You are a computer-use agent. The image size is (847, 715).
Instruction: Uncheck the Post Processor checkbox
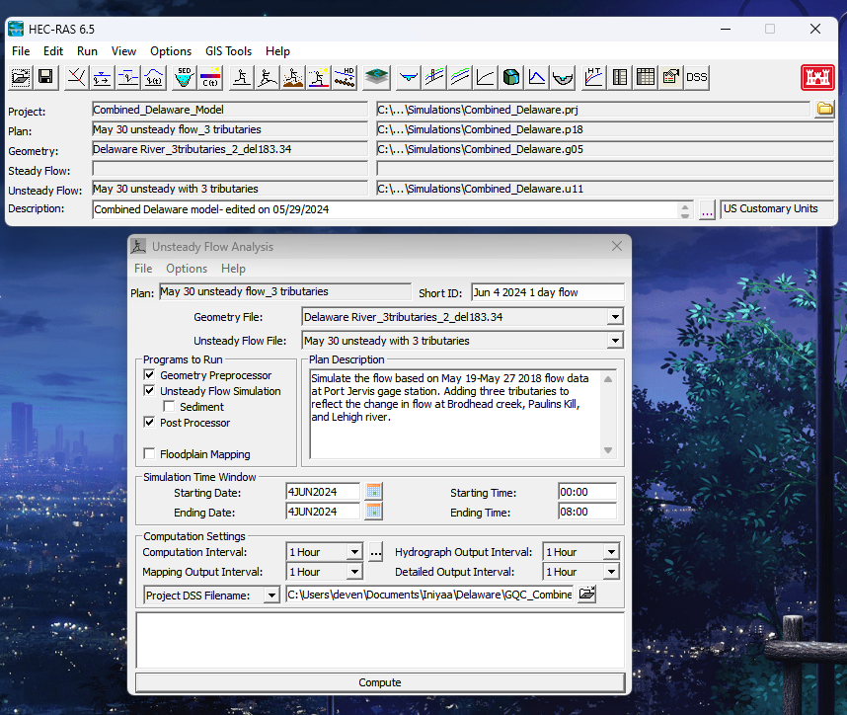(x=150, y=422)
